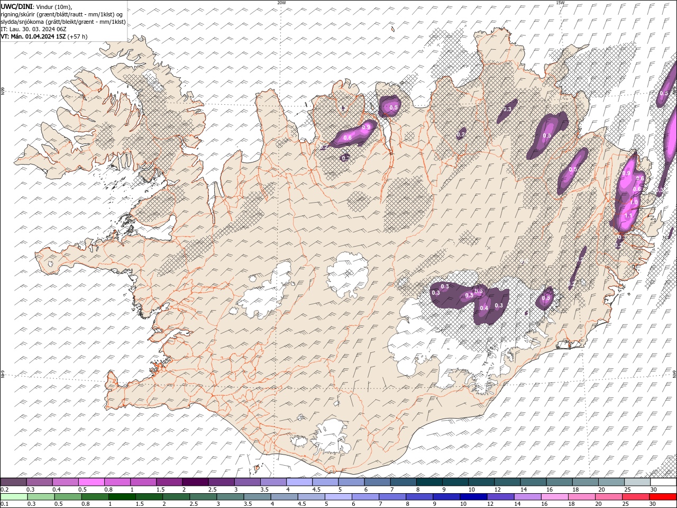Viewport: 677px width, 508px height.
Task: Click the 1.1 snowfall value on the east coast
Action: [x=628, y=216]
